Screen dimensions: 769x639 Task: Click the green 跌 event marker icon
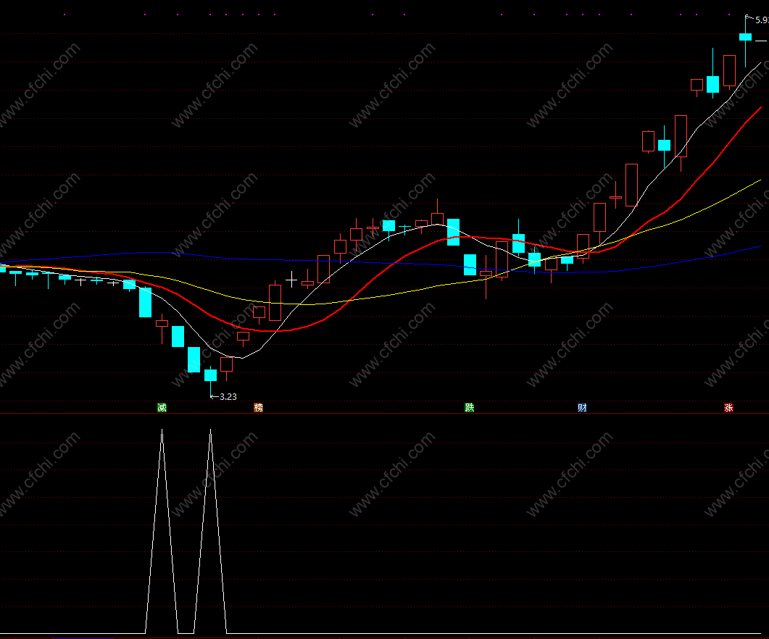coord(470,408)
